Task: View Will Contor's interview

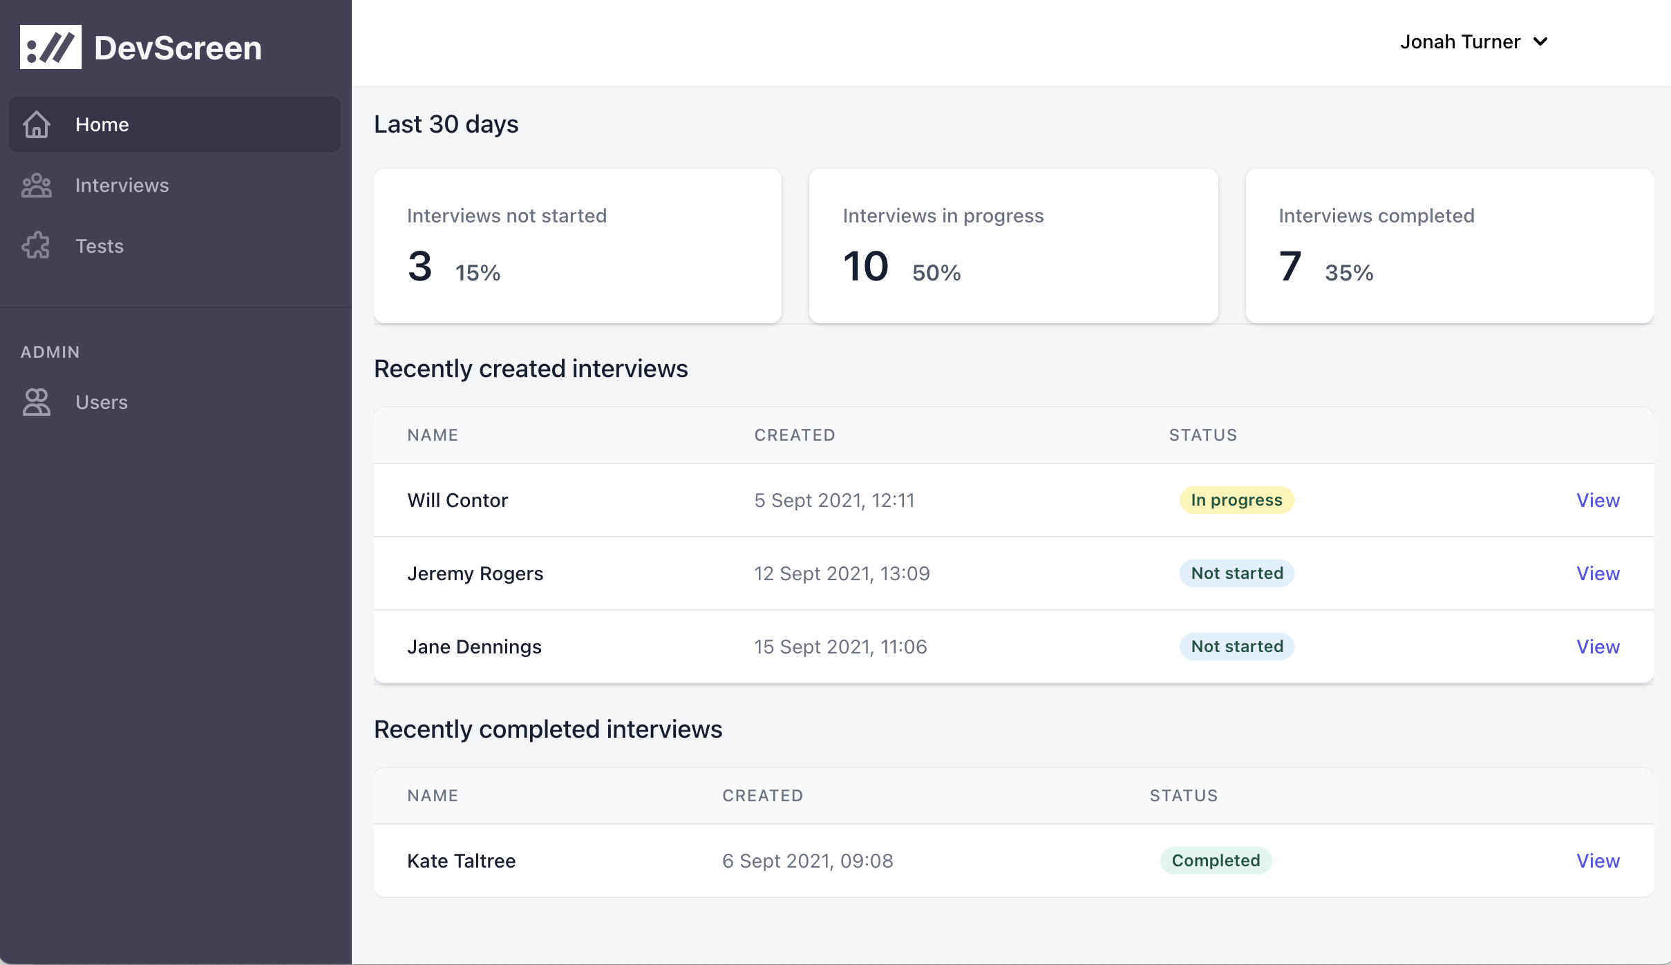Action: point(1597,500)
